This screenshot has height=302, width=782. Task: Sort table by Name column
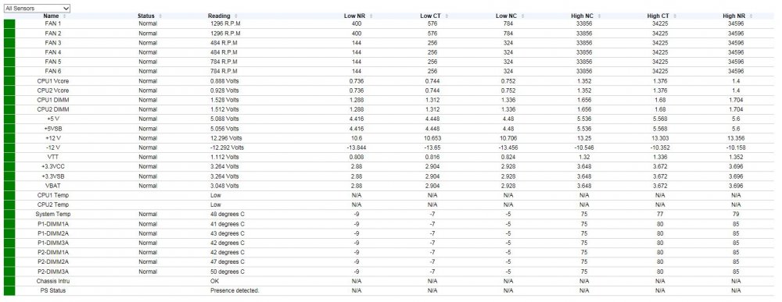point(53,16)
